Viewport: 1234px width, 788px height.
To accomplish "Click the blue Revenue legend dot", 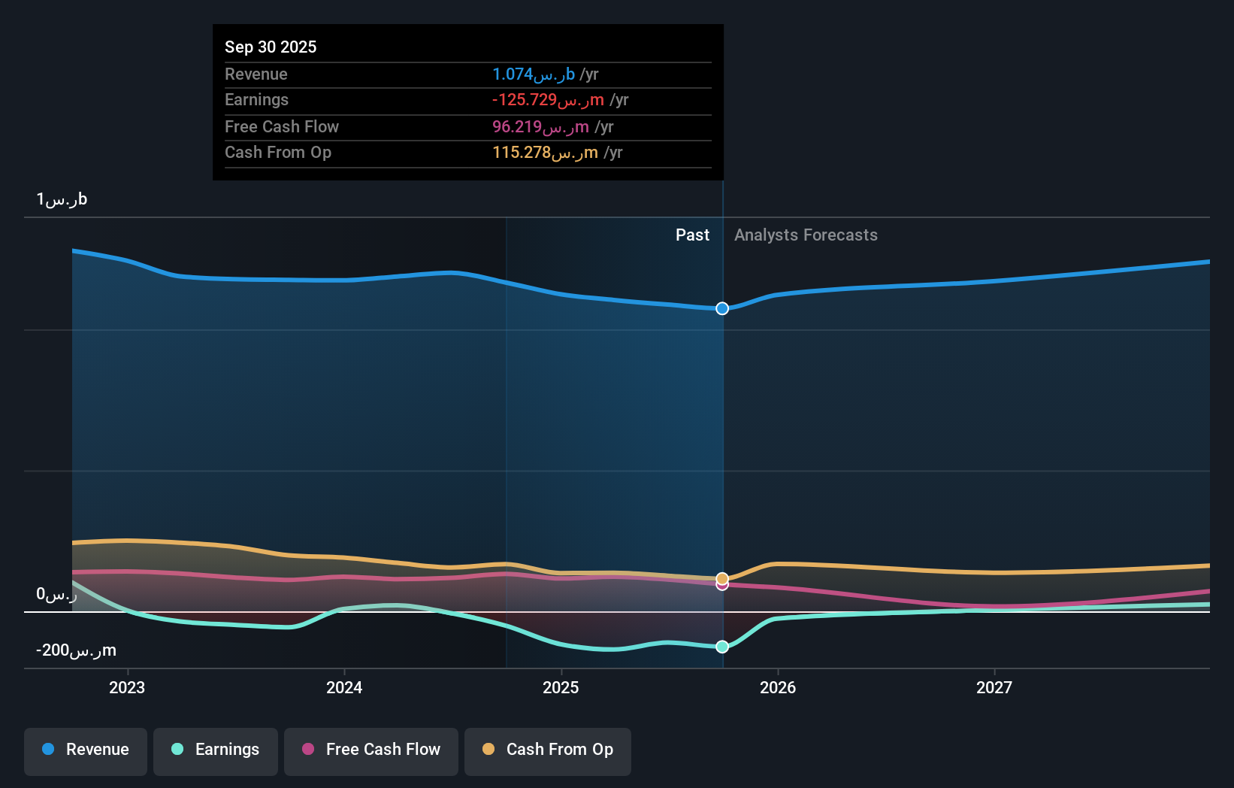I will (x=48, y=750).
